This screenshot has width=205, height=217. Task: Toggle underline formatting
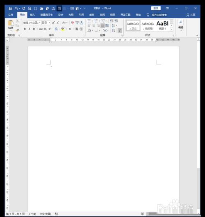[34, 29]
